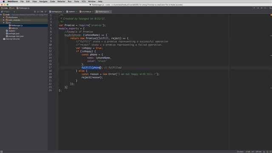Click line number 17 in gutter
Image resolution: width=272 pixels, height=153 pixels.
pyautogui.click(x=50, y=68)
